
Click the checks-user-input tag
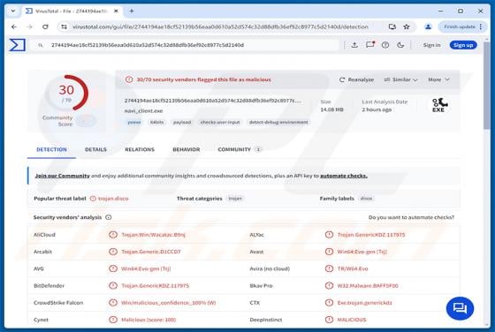click(220, 122)
